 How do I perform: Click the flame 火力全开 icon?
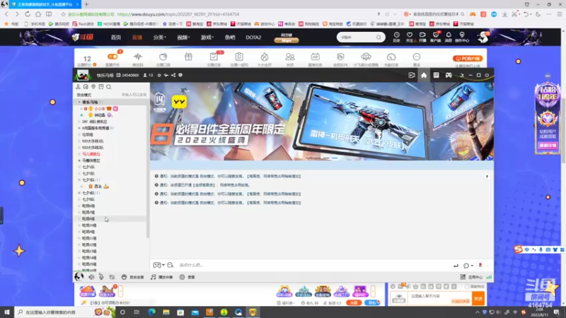pos(265,57)
